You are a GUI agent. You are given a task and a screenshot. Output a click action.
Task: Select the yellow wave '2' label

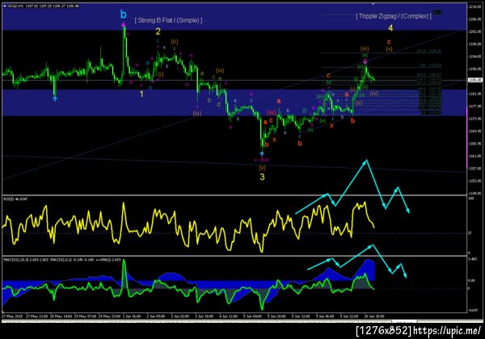[x=158, y=31]
